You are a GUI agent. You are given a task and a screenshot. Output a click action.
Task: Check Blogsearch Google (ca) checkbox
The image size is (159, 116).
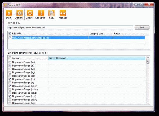pos(10,76)
